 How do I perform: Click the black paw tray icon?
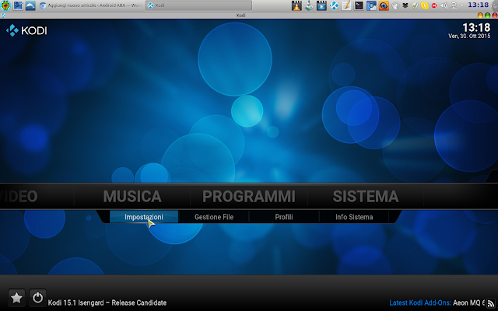[405, 5]
